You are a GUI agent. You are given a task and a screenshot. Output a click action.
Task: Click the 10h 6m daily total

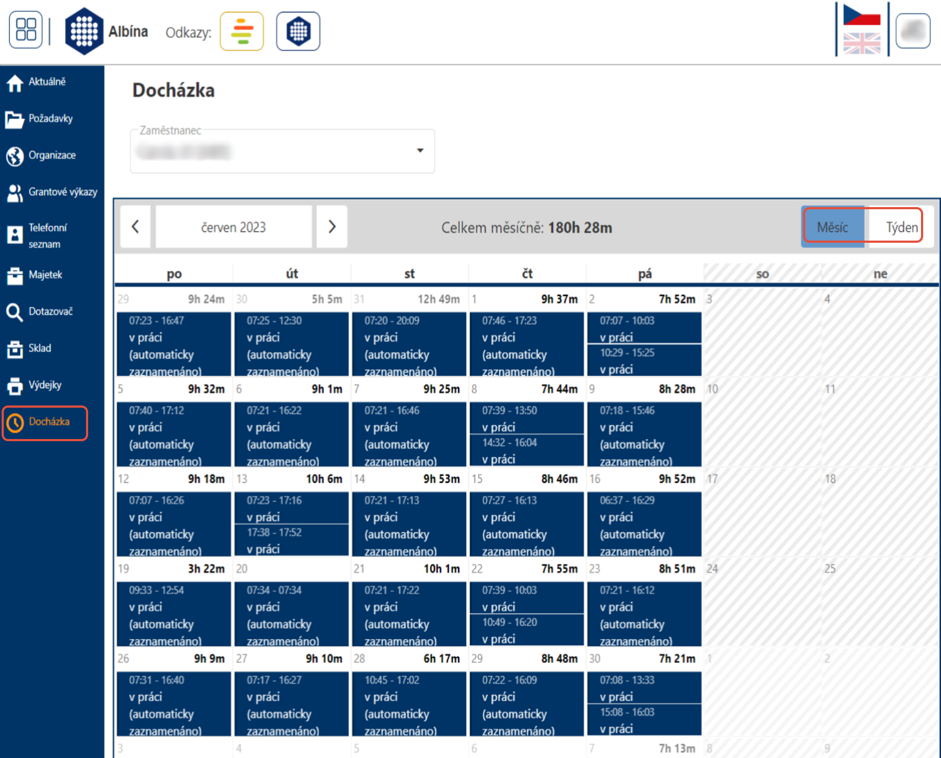click(x=324, y=479)
